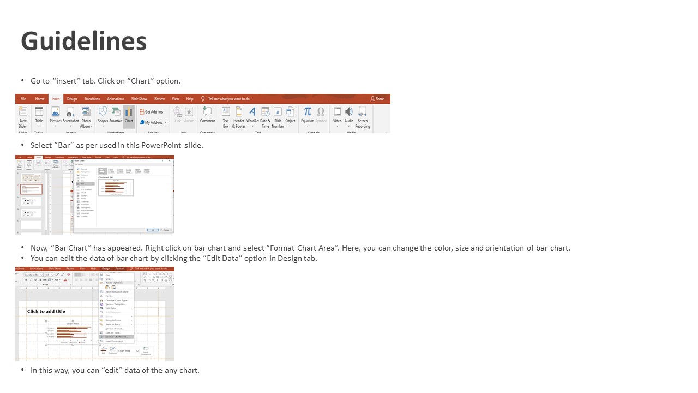
Task: Click the Share button
Action: (x=377, y=99)
